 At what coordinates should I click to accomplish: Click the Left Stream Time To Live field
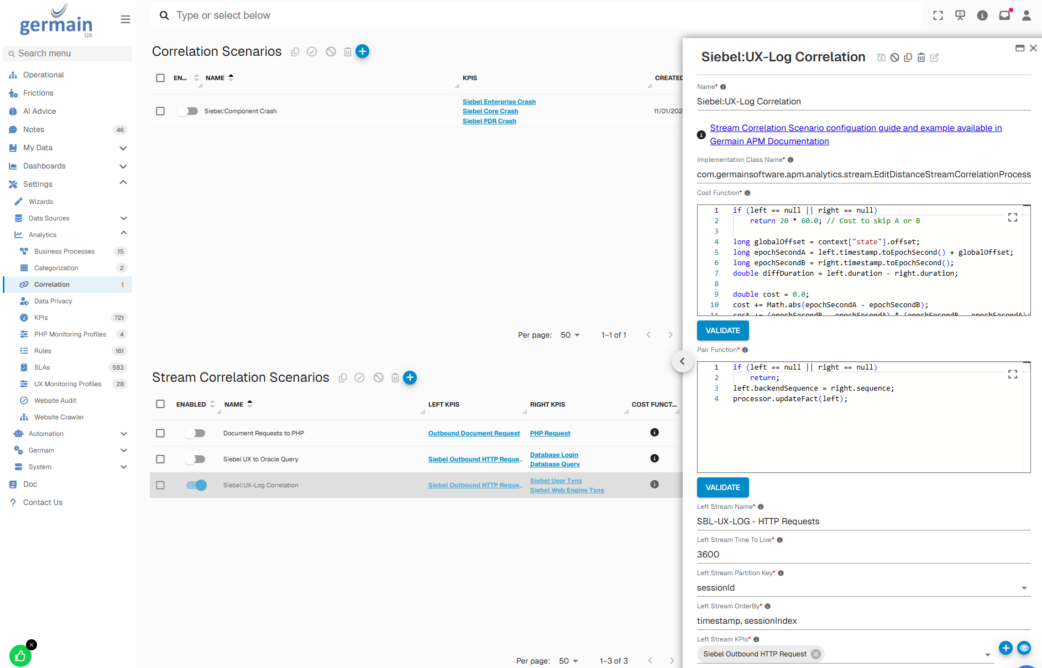[863, 554]
